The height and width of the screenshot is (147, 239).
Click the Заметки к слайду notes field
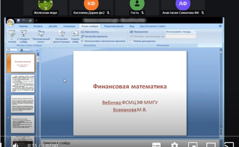pyautogui.click(x=130, y=143)
